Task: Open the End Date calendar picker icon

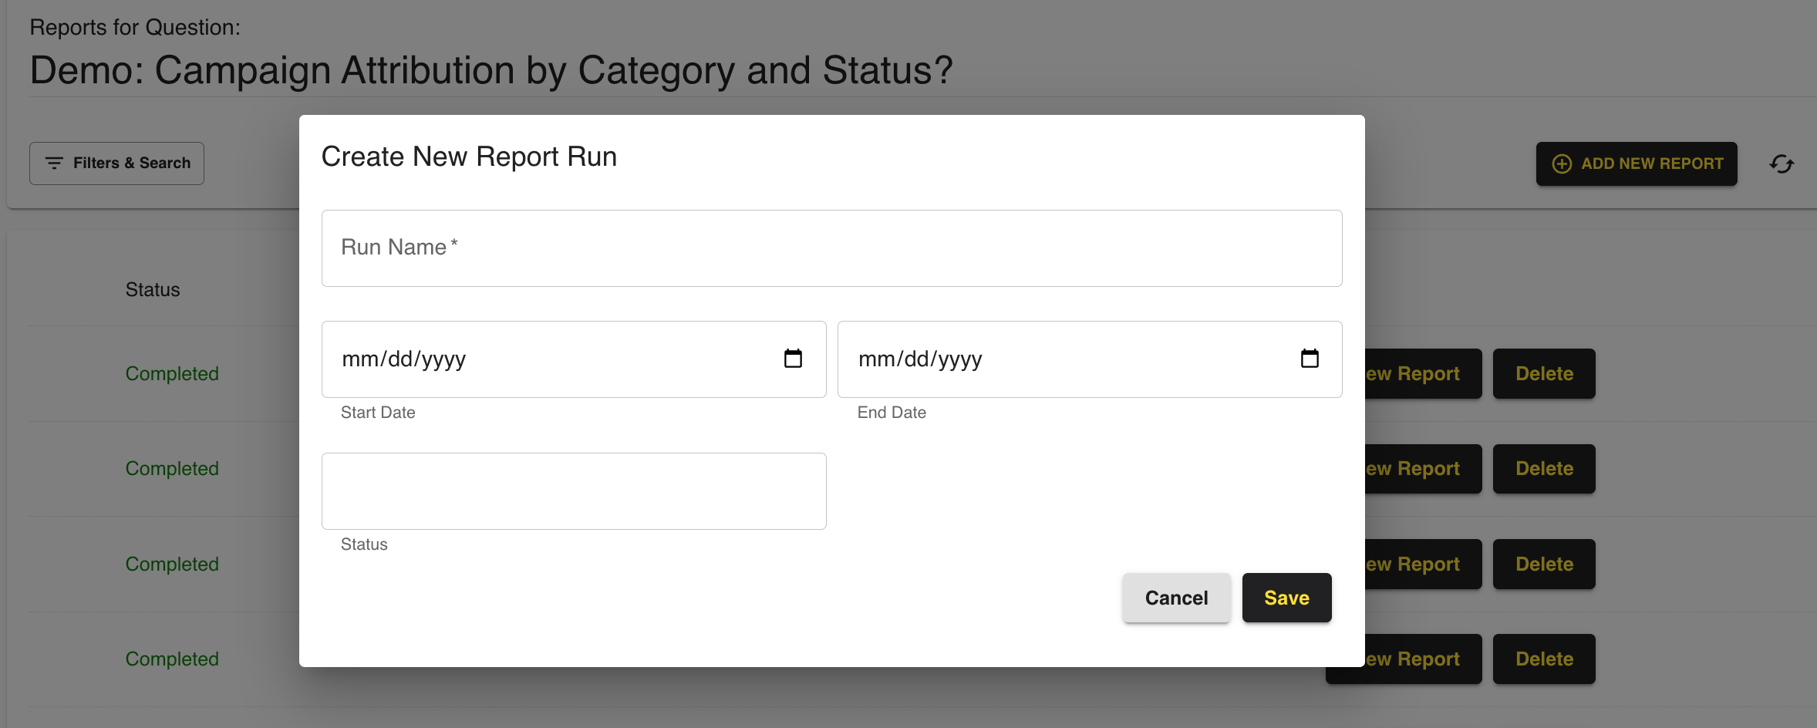Action: click(1310, 359)
